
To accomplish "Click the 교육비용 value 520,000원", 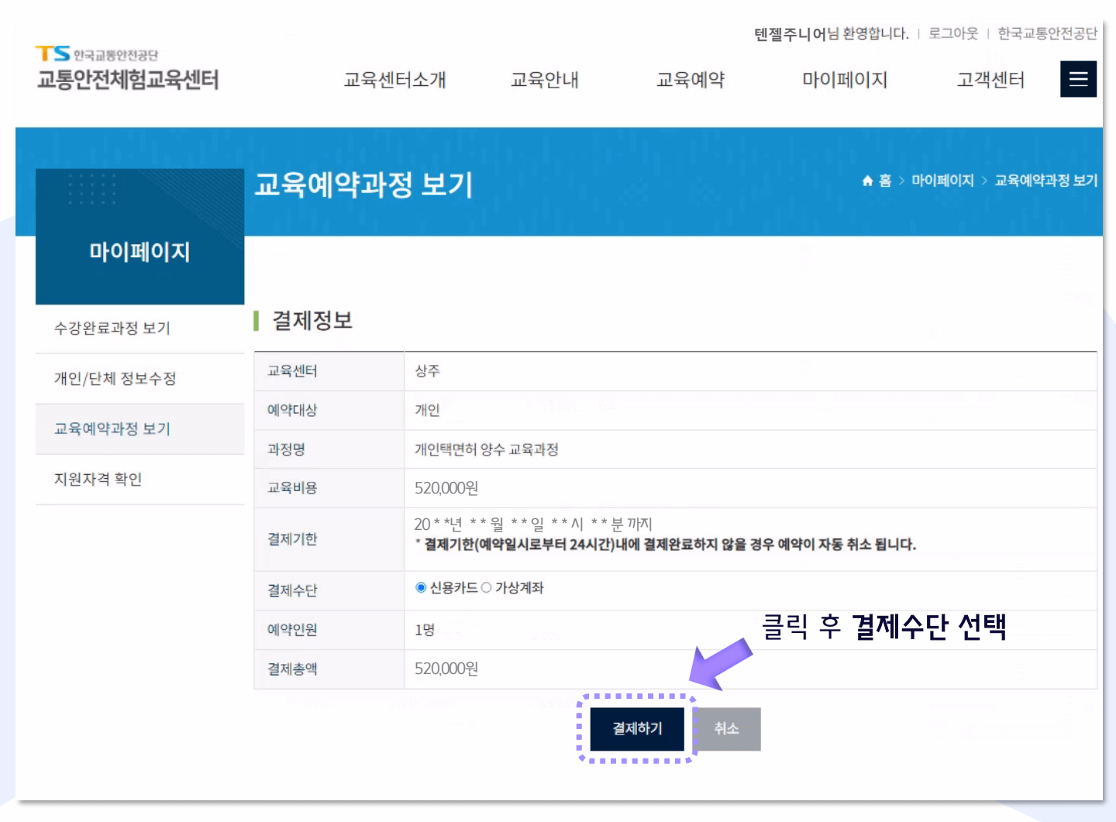I will pyautogui.click(x=446, y=488).
